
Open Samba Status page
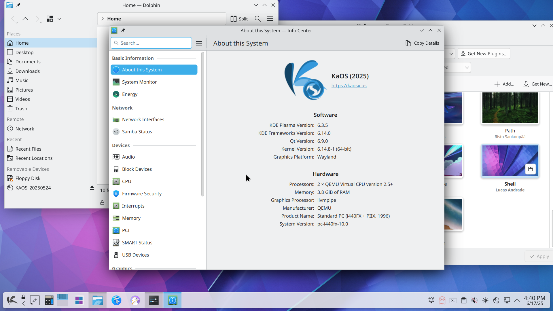(154, 132)
